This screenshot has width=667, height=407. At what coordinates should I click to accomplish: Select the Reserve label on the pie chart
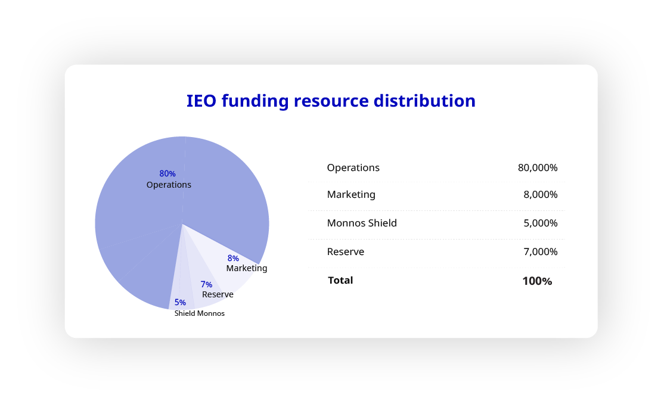(218, 294)
